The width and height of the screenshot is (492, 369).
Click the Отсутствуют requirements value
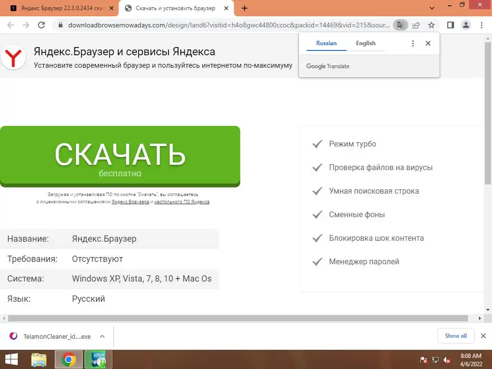(97, 259)
